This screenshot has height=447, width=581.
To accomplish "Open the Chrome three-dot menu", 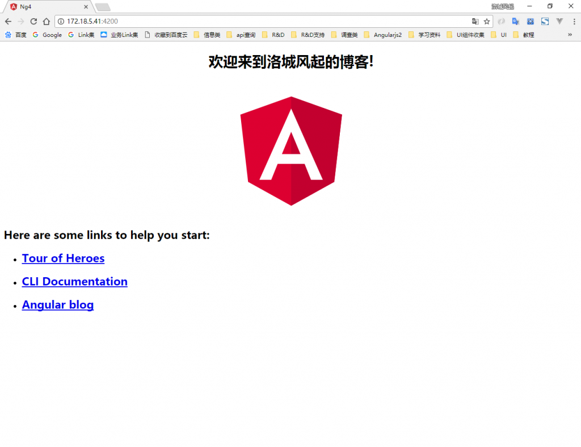I will tap(574, 22).
